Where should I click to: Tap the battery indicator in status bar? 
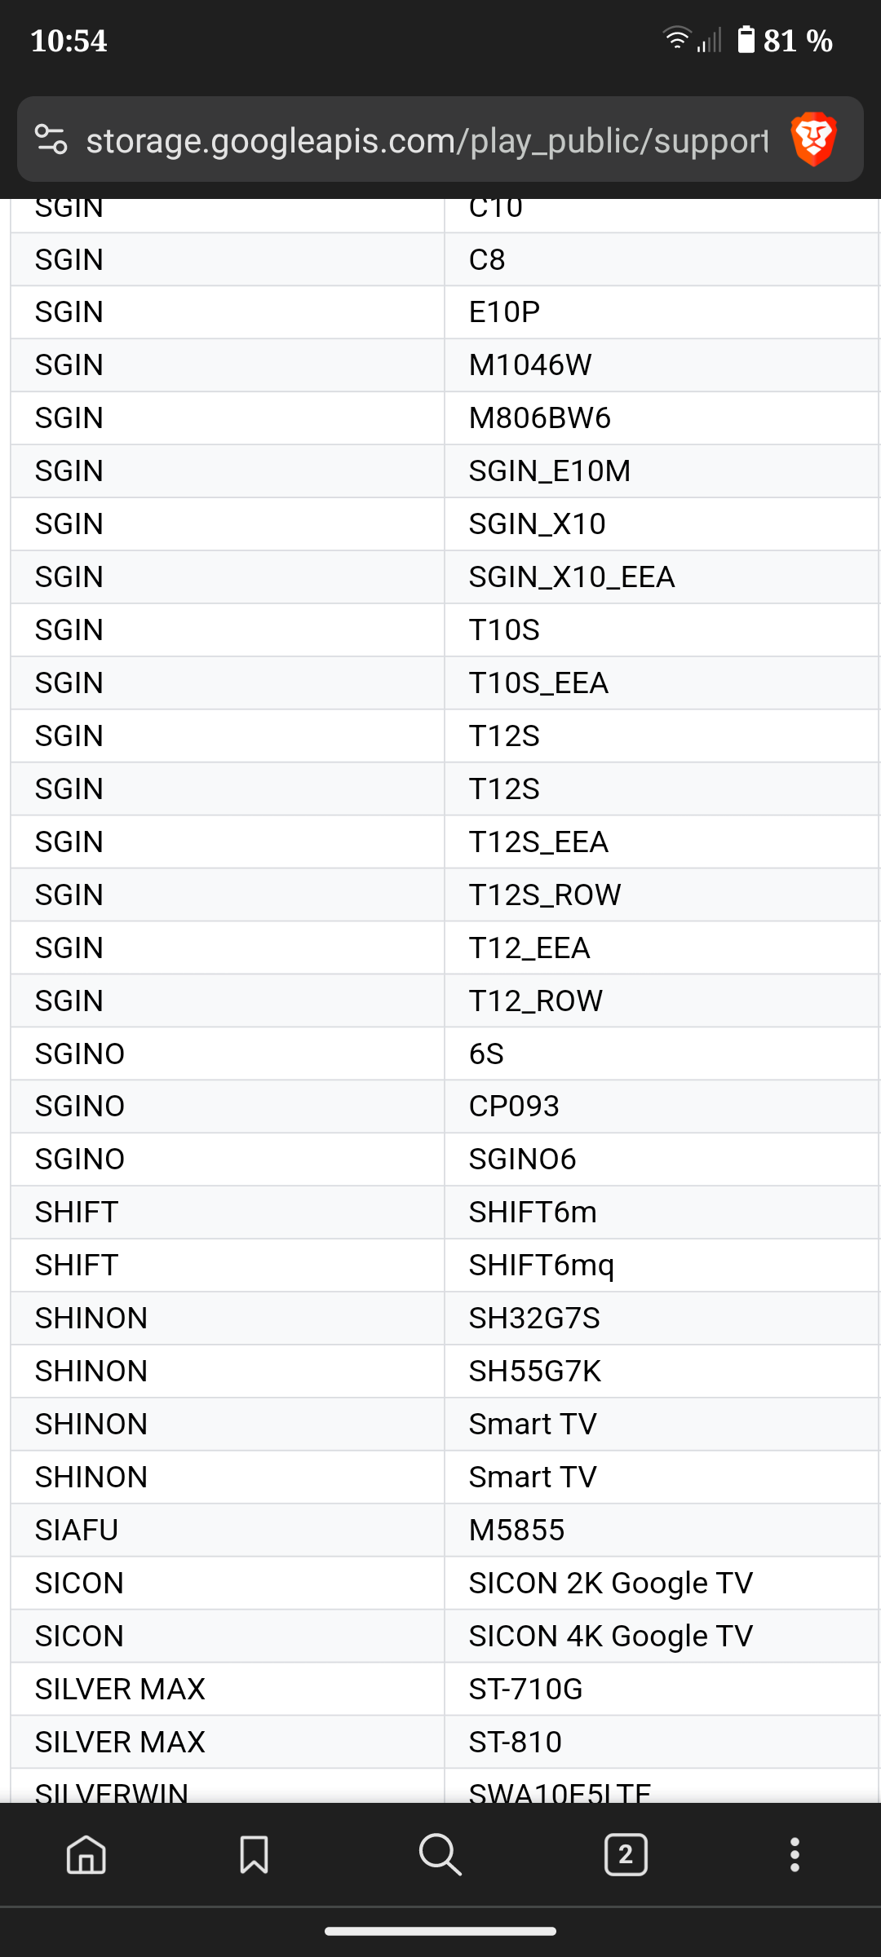click(746, 40)
